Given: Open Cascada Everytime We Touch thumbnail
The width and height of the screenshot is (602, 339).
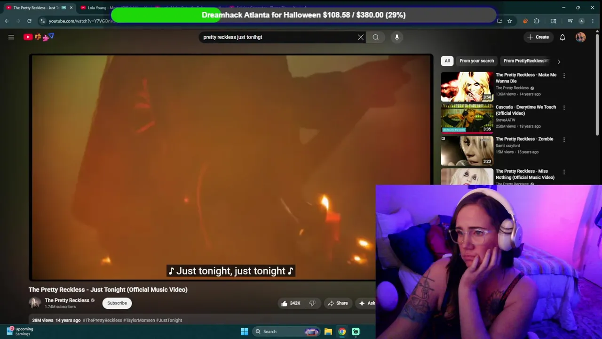Looking at the screenshot, I should point(467,119).
